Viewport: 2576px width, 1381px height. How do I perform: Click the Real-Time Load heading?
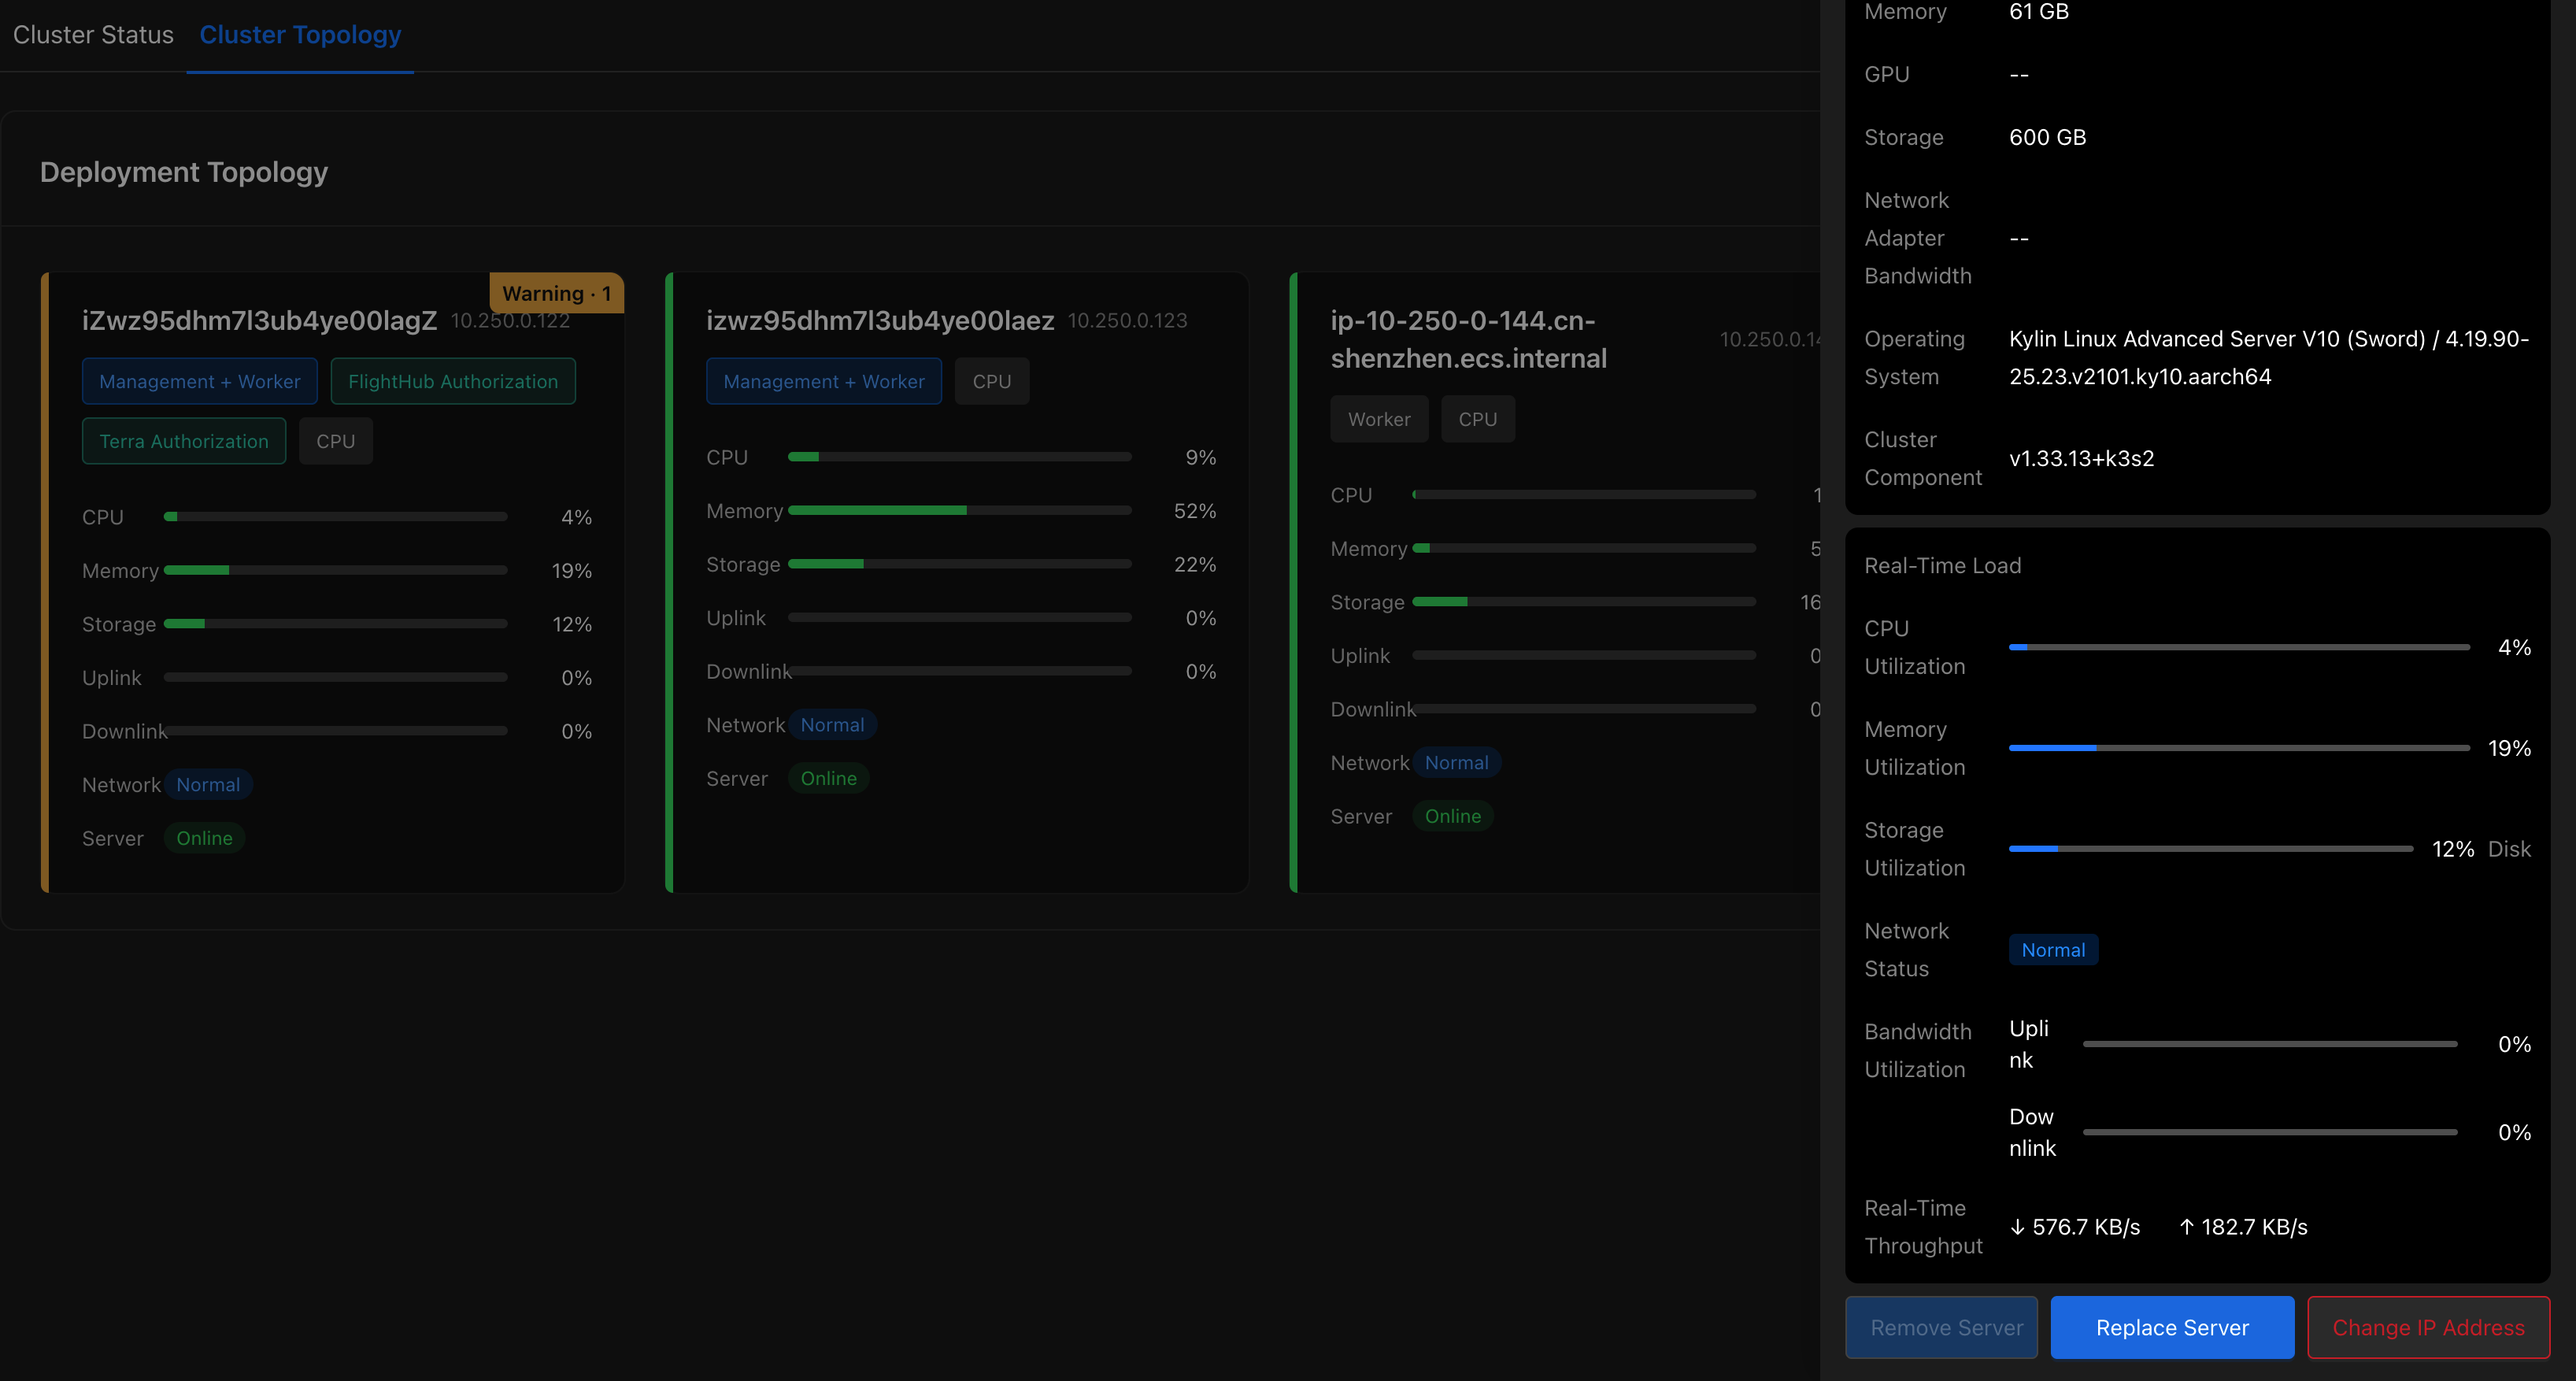[1942, 566]
